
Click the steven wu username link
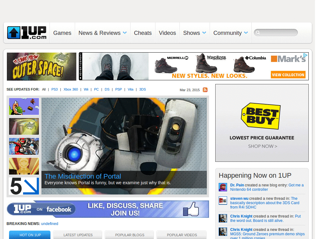[239, 199]
